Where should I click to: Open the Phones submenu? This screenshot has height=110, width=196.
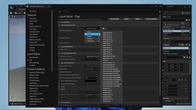[x=92, y=32]
